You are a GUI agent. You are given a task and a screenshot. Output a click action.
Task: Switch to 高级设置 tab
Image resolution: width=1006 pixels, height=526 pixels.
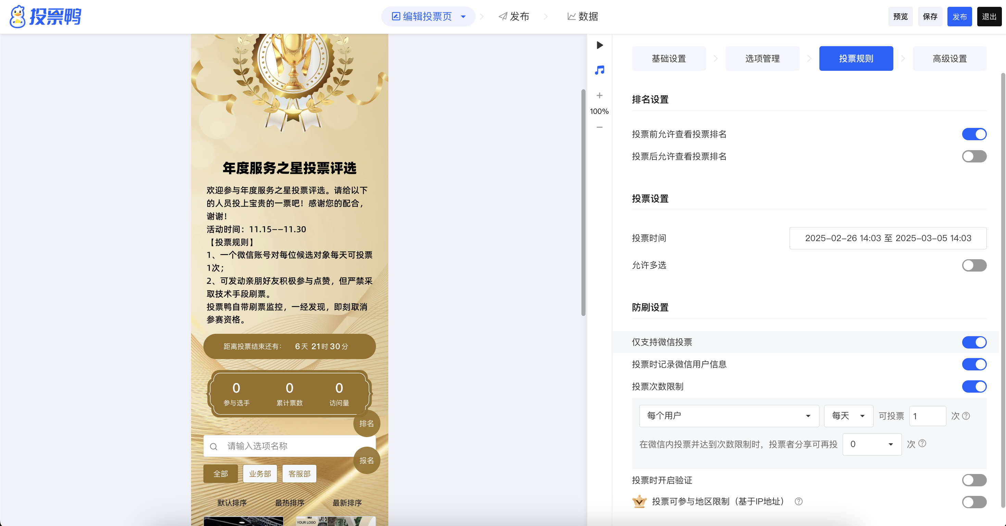(950, 58)
